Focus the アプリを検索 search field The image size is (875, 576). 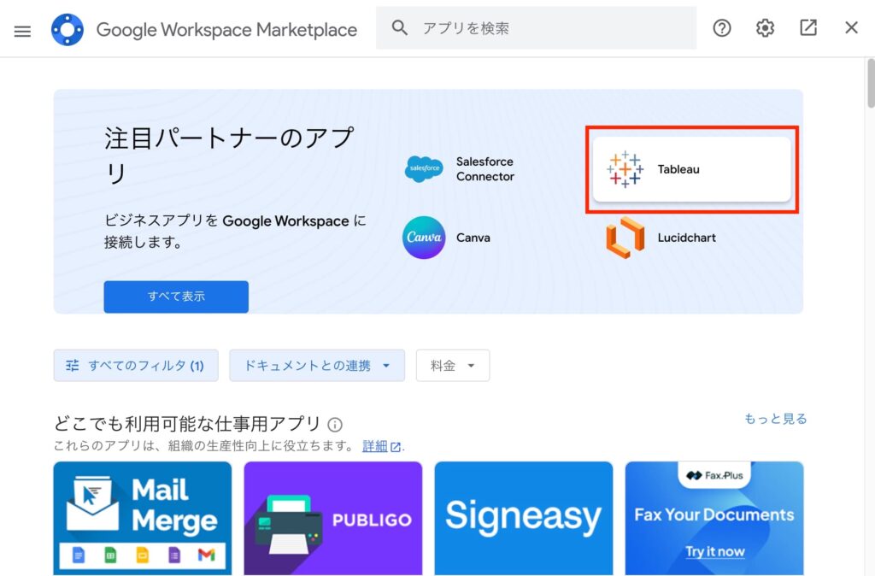click(547, 28)
